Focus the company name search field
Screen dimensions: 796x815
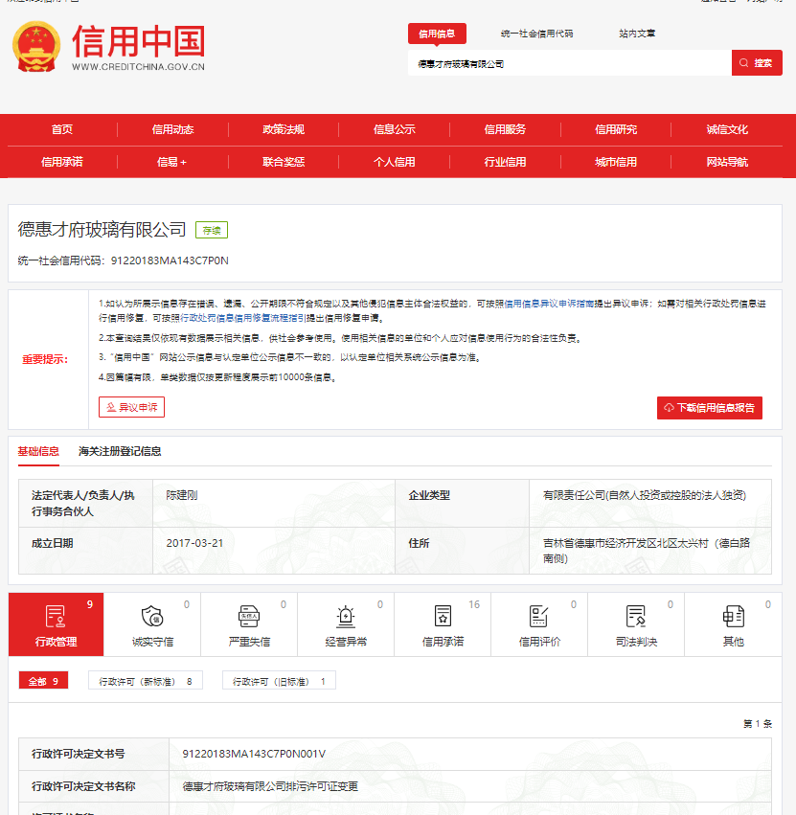(569, 63)
